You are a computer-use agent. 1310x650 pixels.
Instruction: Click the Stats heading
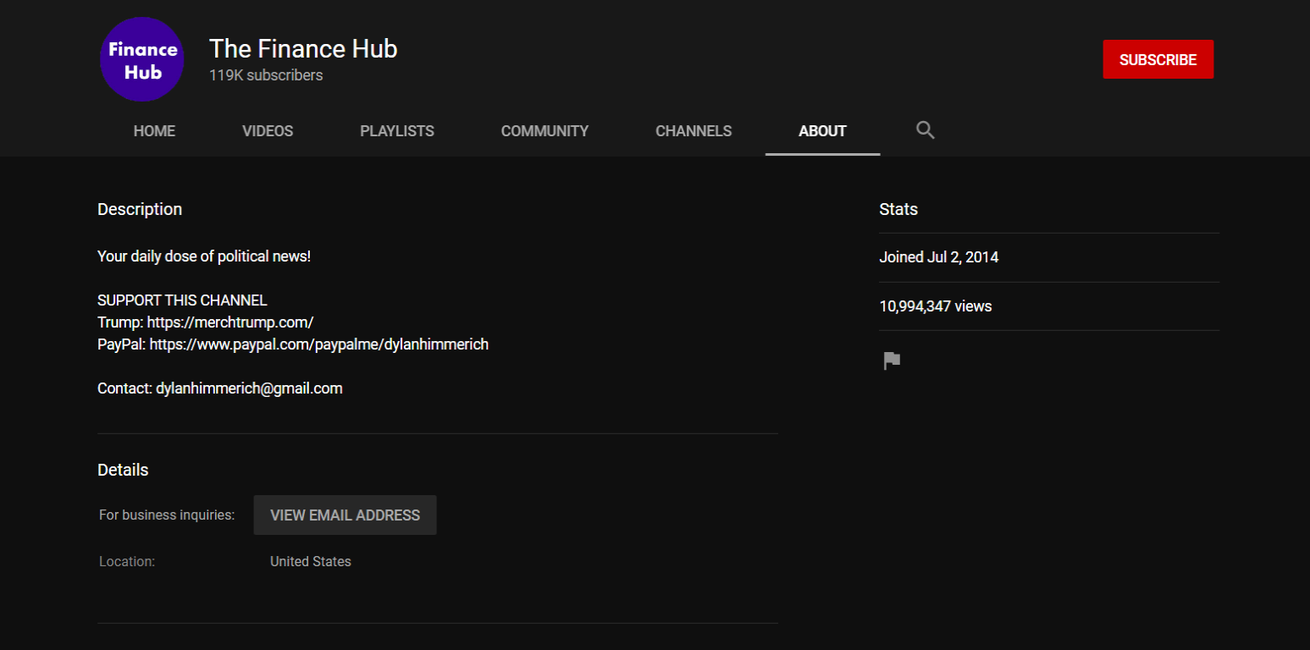[x=898, y=209]
